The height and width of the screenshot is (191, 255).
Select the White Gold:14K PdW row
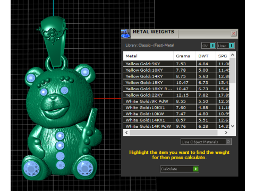tap(176, 126)
